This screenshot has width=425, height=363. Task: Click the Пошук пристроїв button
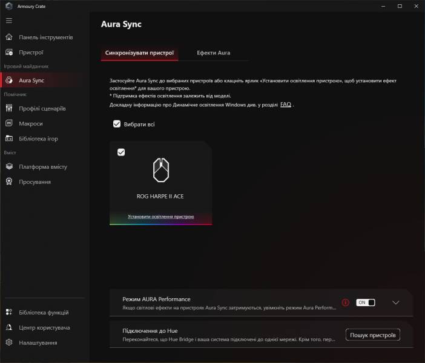pos(373,335)
